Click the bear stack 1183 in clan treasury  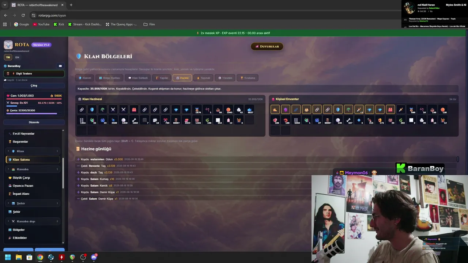click(x=197, y=120)
